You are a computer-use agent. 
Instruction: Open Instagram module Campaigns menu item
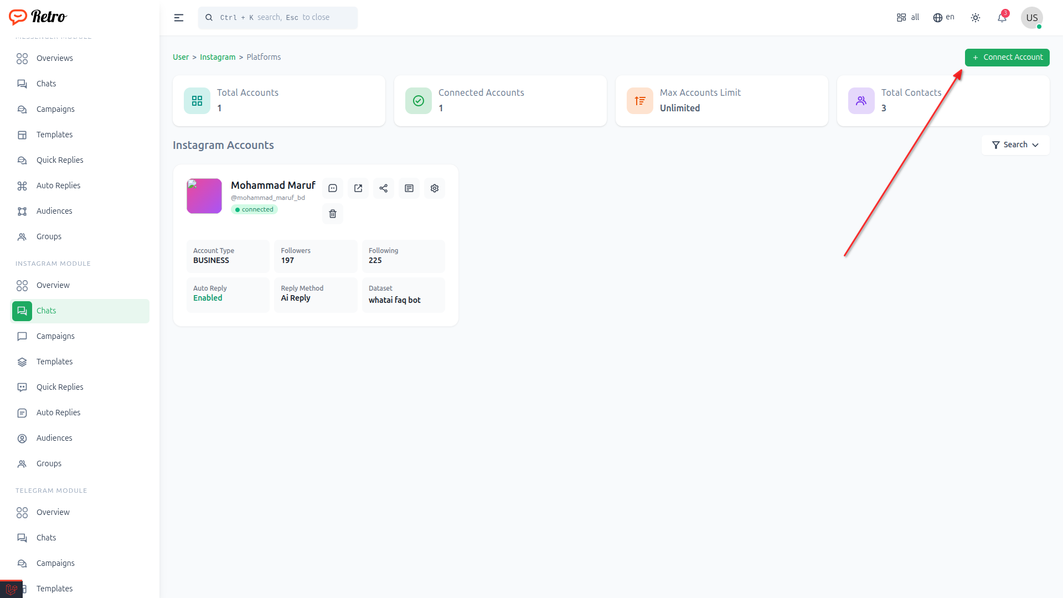(55, 336)
